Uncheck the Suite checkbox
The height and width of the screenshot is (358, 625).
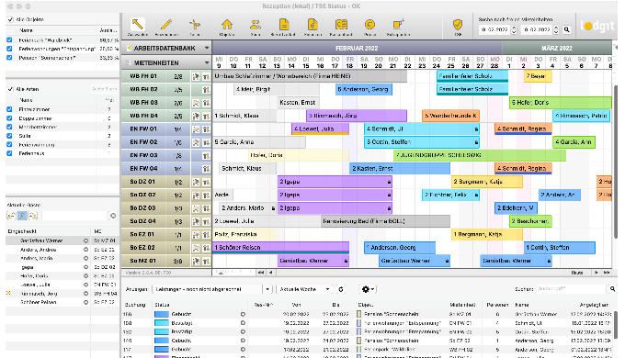tap(9, 136)
